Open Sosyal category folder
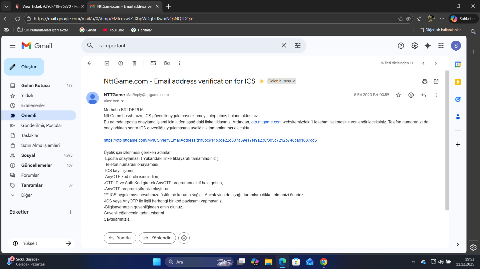 tap(39, 155)
